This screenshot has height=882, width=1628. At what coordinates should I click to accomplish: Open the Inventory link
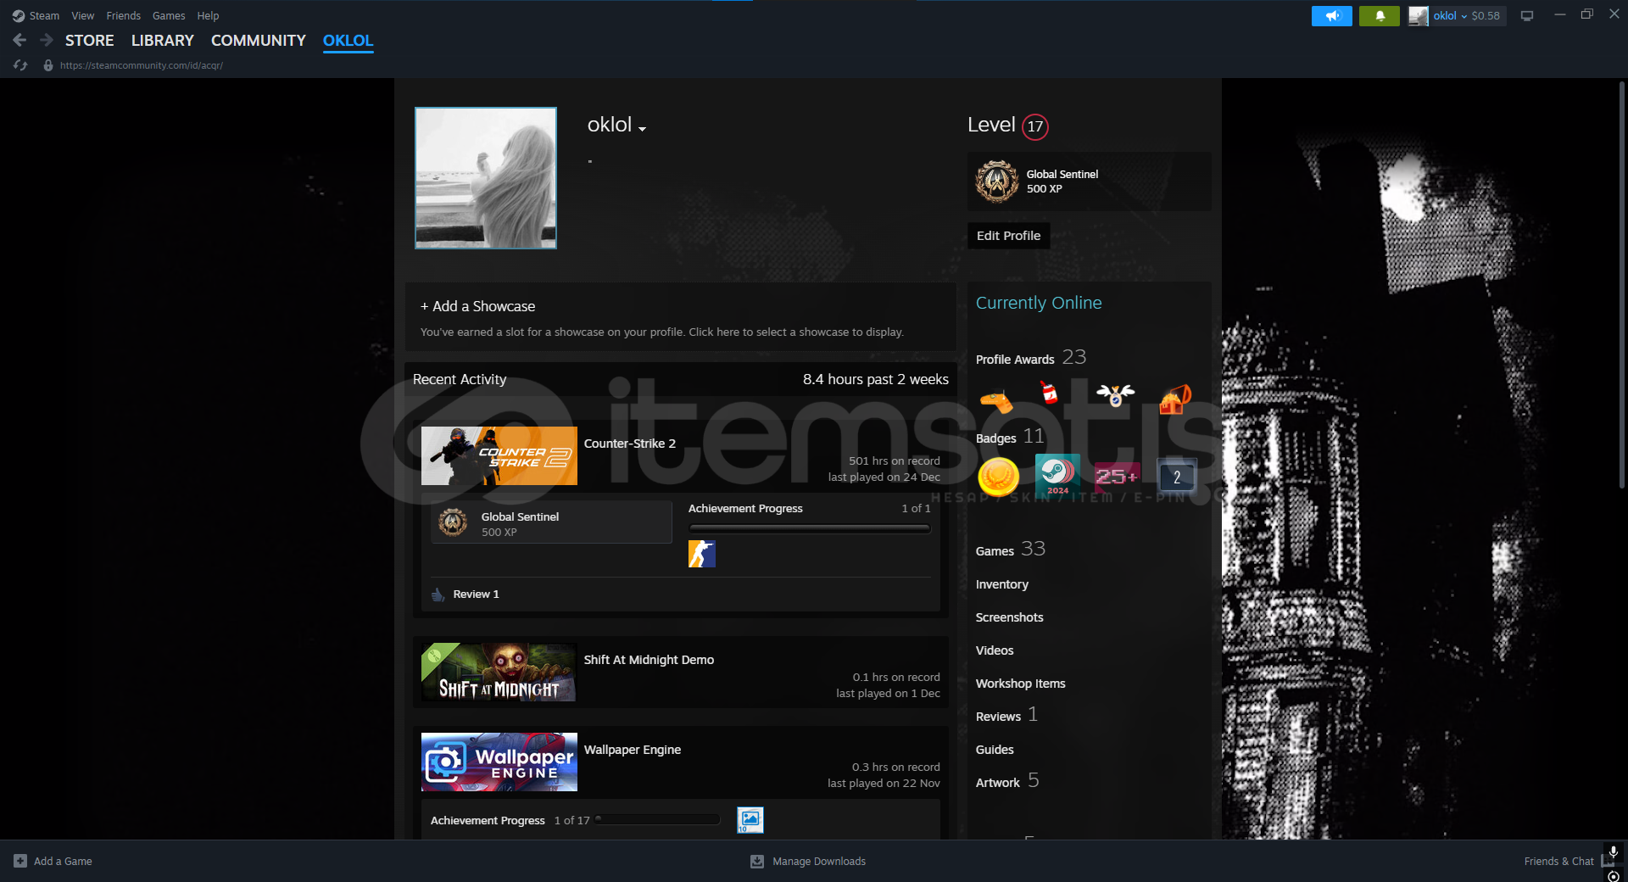pos(1002,584)
